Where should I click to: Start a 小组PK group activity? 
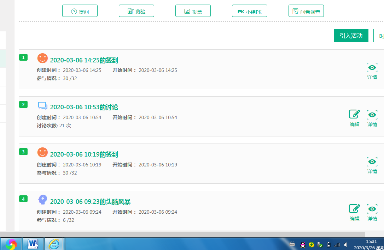pyautogui.click(x=250, y=11)
